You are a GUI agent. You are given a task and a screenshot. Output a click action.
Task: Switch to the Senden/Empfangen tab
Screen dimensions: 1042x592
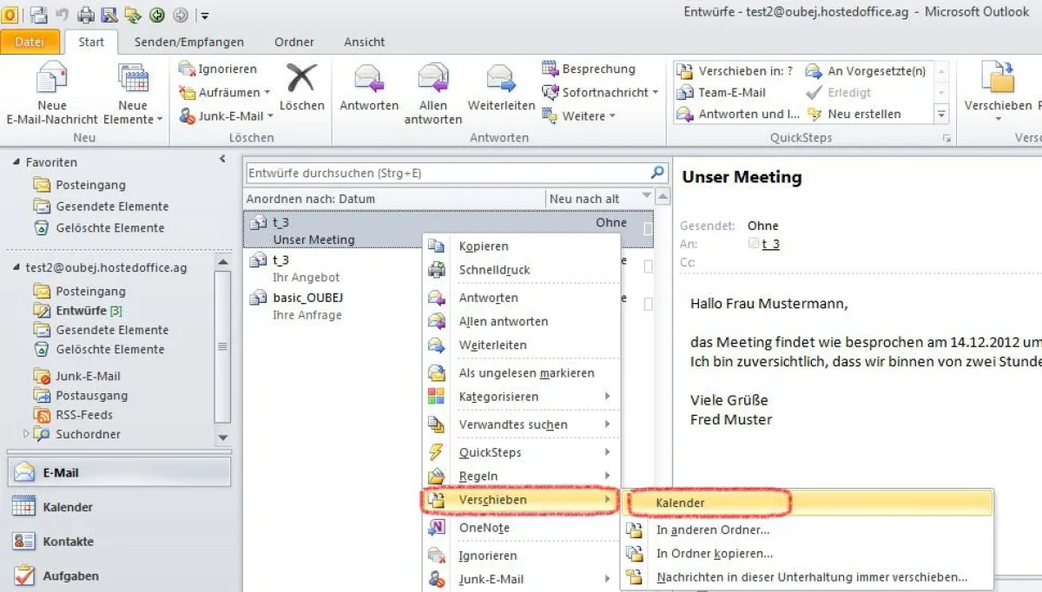point(188,42)
